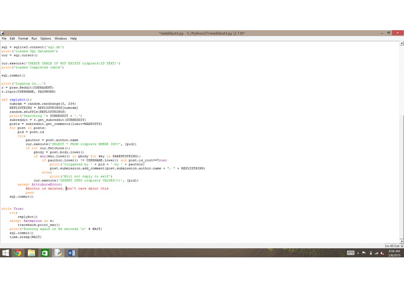Click the muted volume tray icon
The height and width of the screenshot is (287, 404).
tap(382, 253)
